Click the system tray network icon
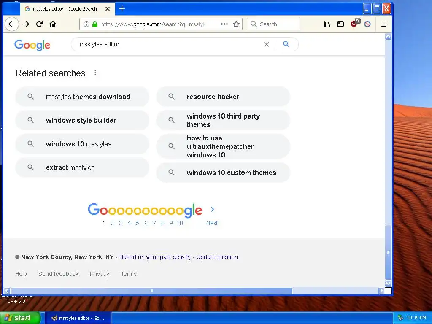The width and height of the screenshot is (432, 324). point(400,318)
